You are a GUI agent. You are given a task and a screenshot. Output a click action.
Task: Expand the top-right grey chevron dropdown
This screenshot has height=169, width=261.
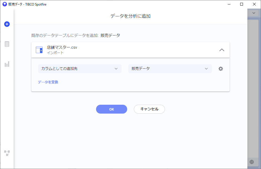click(254, 13)
